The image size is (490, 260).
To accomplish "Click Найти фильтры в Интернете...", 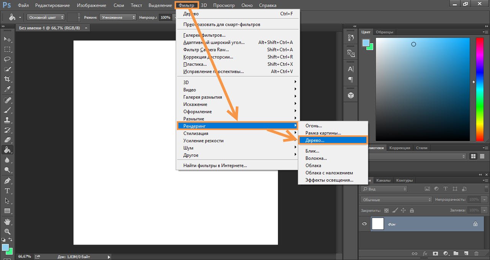I will point(215,166).
